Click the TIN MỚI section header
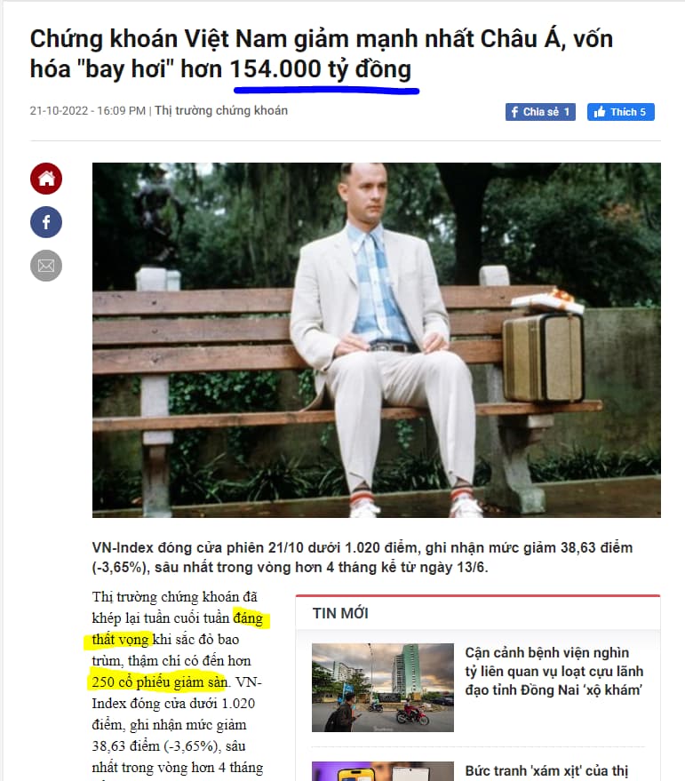 [340, 613]
